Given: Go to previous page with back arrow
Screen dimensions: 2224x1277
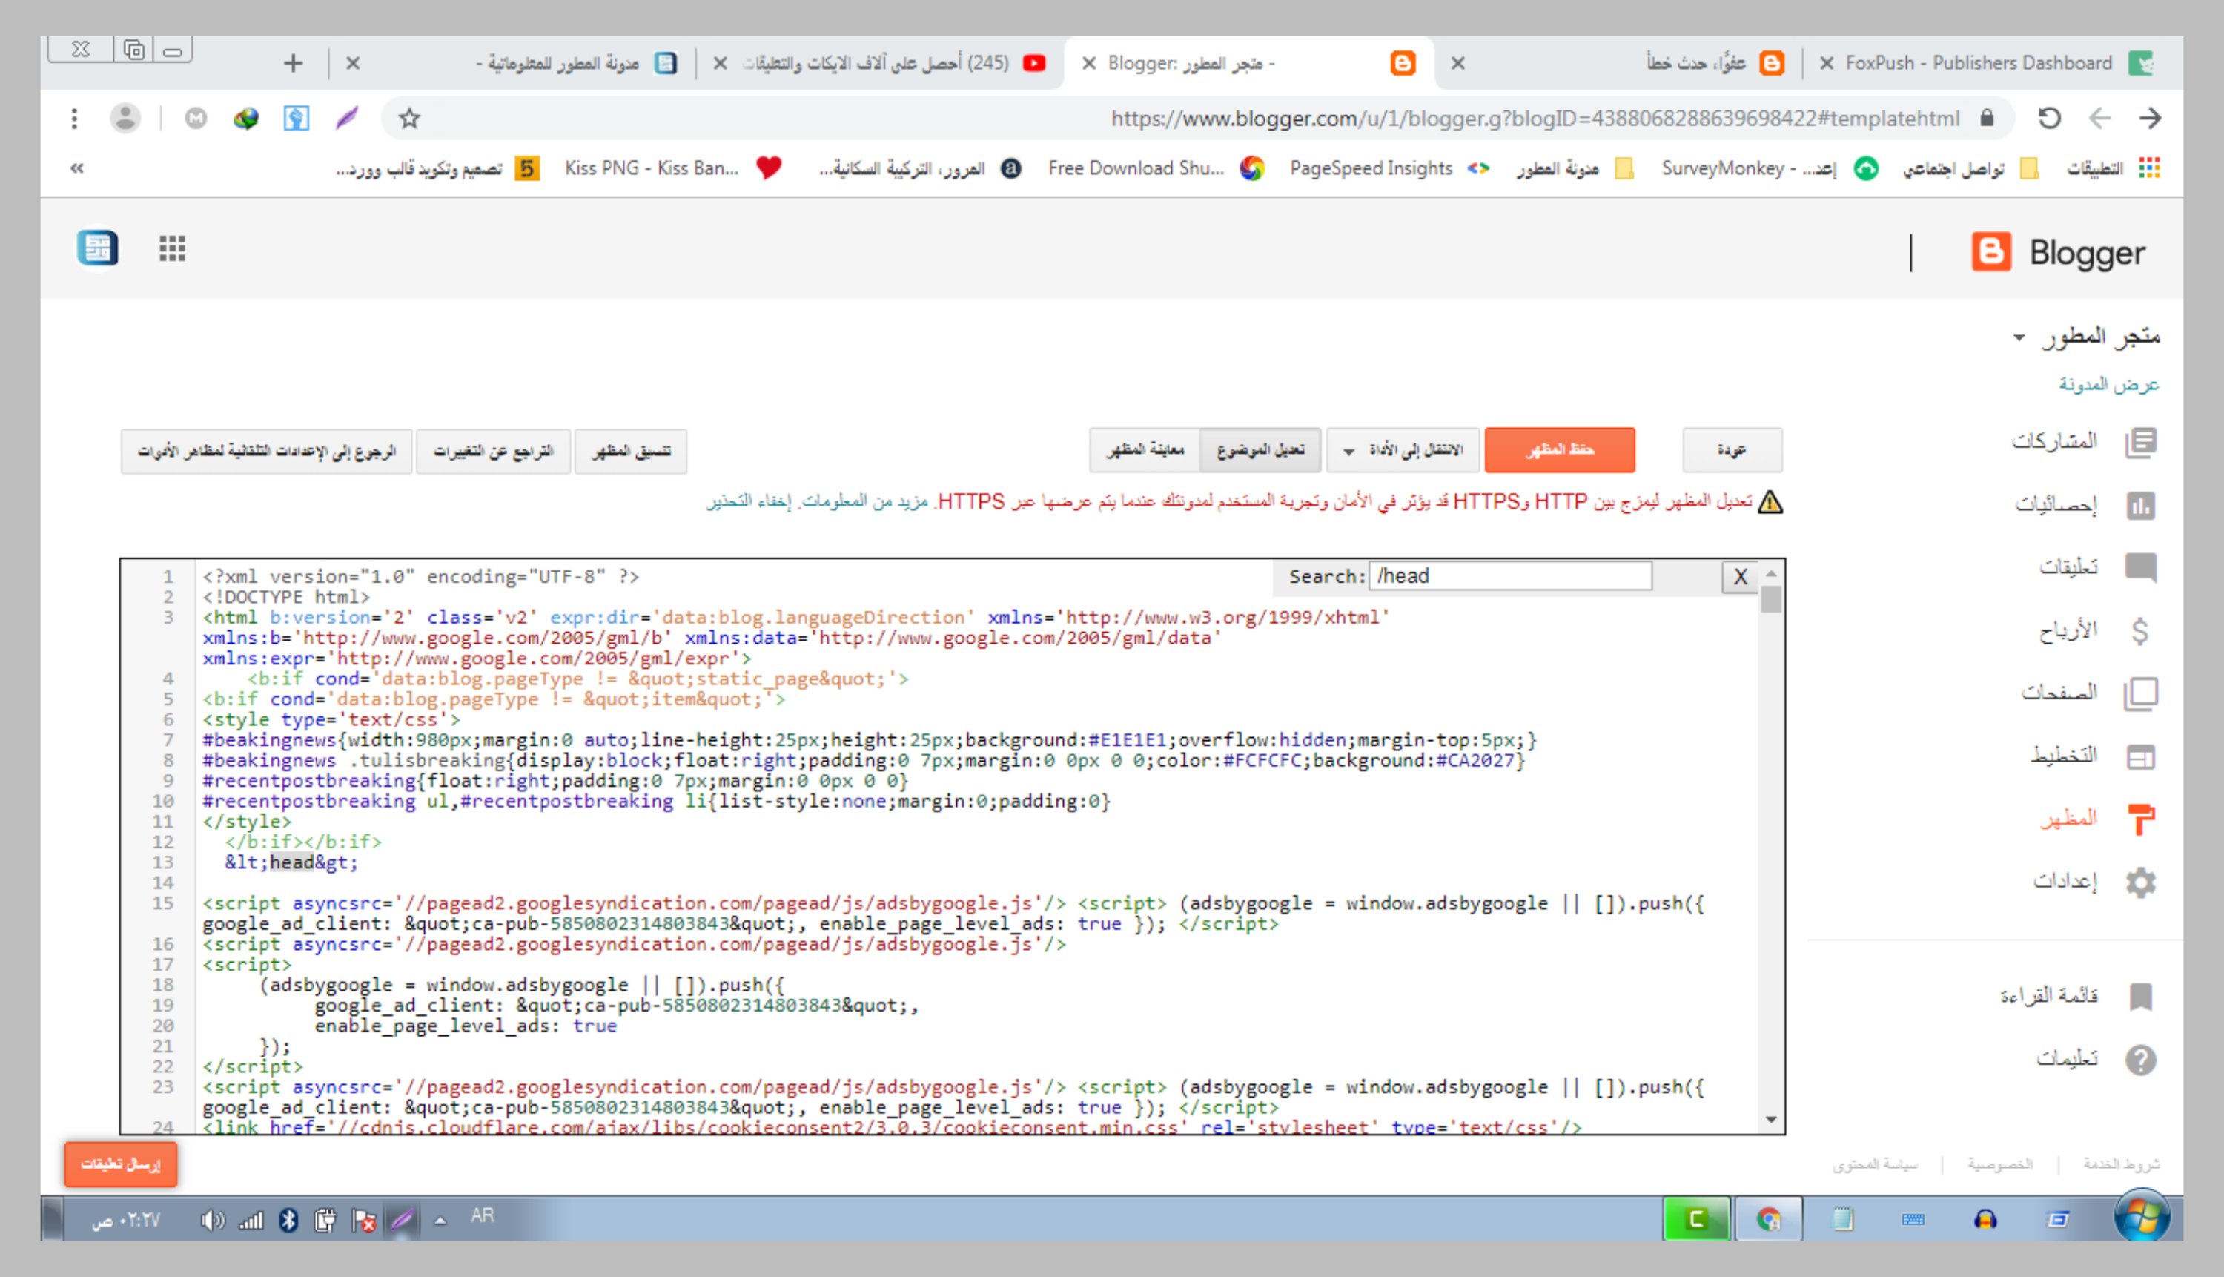Looking at the screenshot, I should point(2099,119).
